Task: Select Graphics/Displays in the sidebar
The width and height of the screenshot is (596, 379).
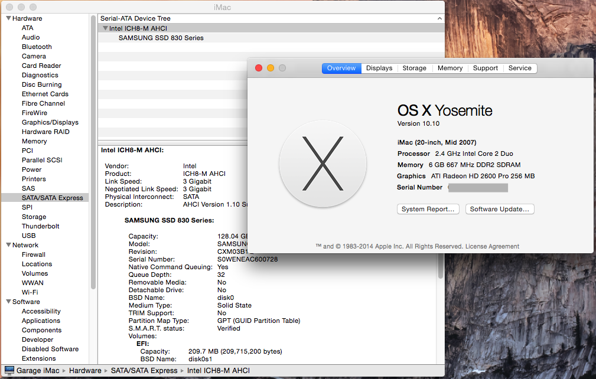Action: [50, 122]
